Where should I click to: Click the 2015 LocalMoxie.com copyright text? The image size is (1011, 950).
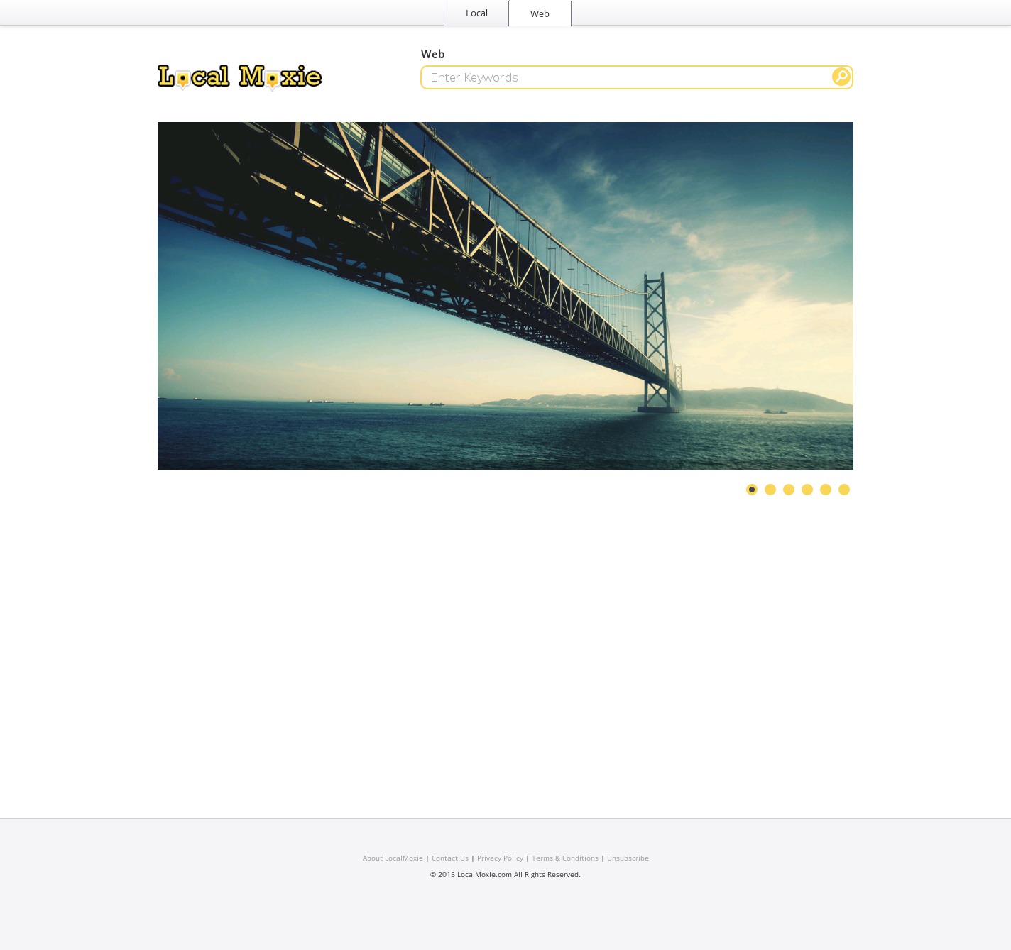506,874
